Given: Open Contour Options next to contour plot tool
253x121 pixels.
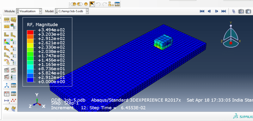Looking at the screenshot, I should pyautogui.click(x=13, y=42).
